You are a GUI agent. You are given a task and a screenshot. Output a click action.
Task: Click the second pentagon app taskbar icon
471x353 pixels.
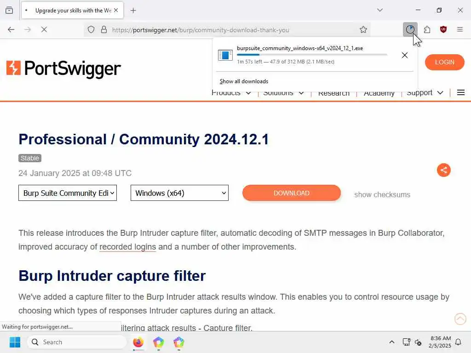coord(179,342)
